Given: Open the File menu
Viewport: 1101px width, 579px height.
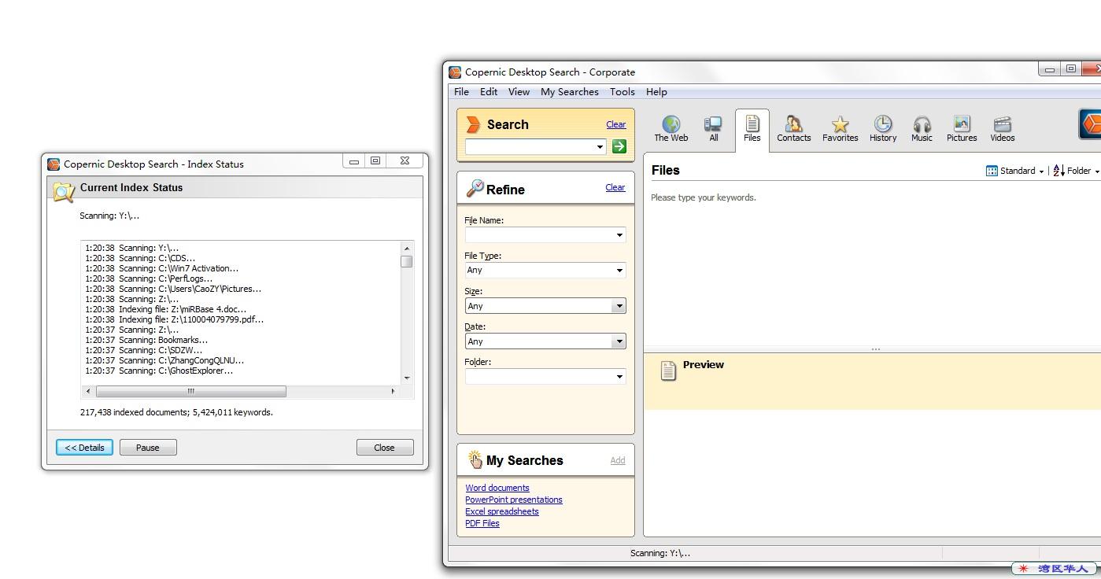Looking at the screenshot, I should [x=461, y=92].
